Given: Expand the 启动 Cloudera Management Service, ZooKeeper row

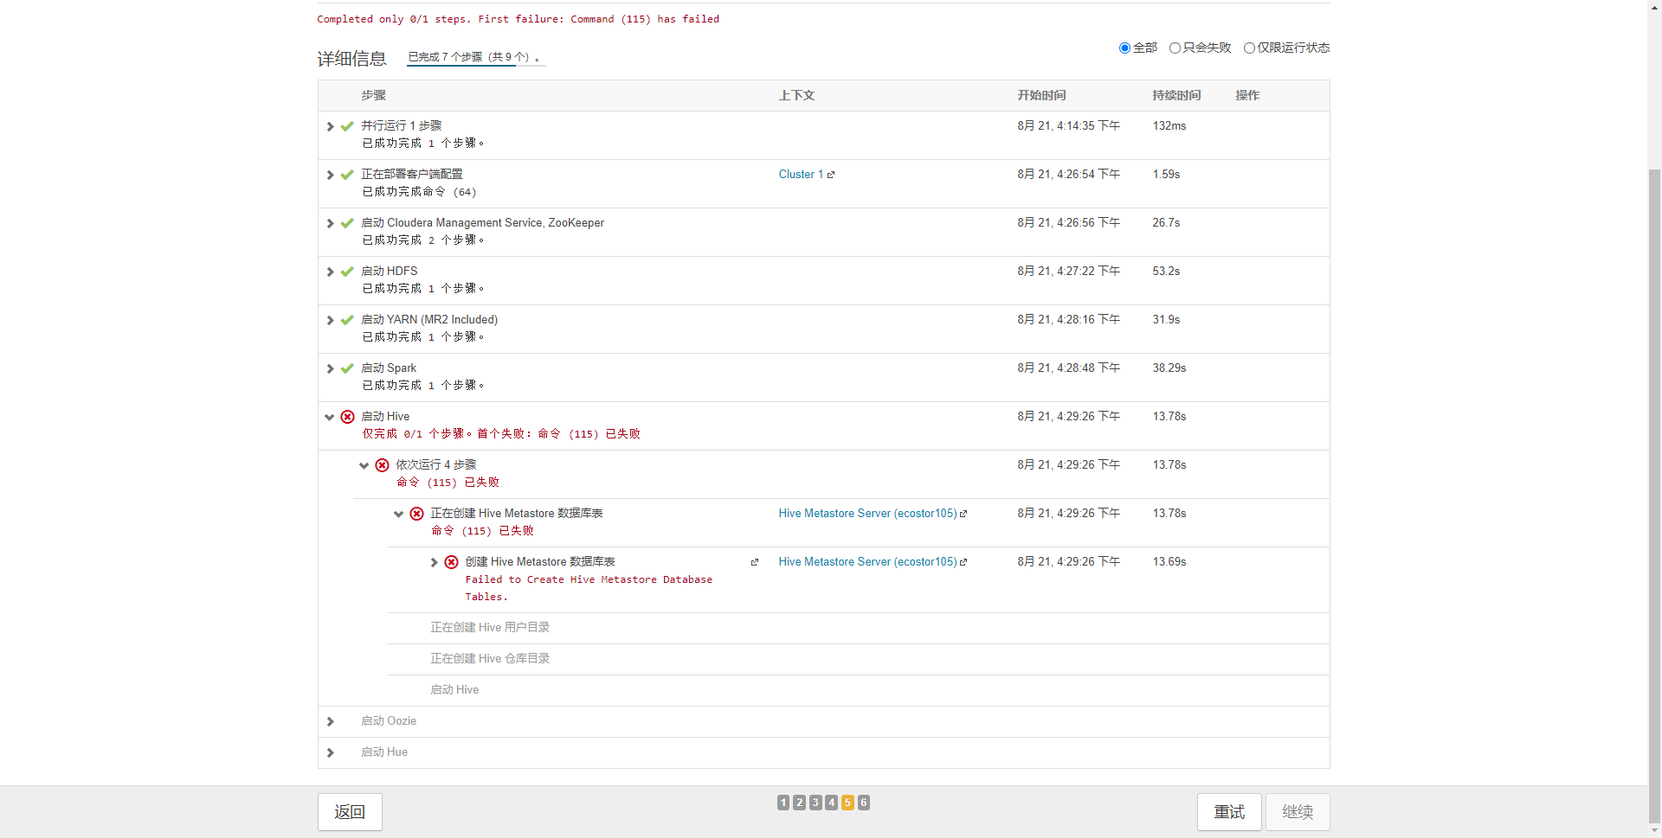Looking at the screenshot, I should click(x=330, y=223).
